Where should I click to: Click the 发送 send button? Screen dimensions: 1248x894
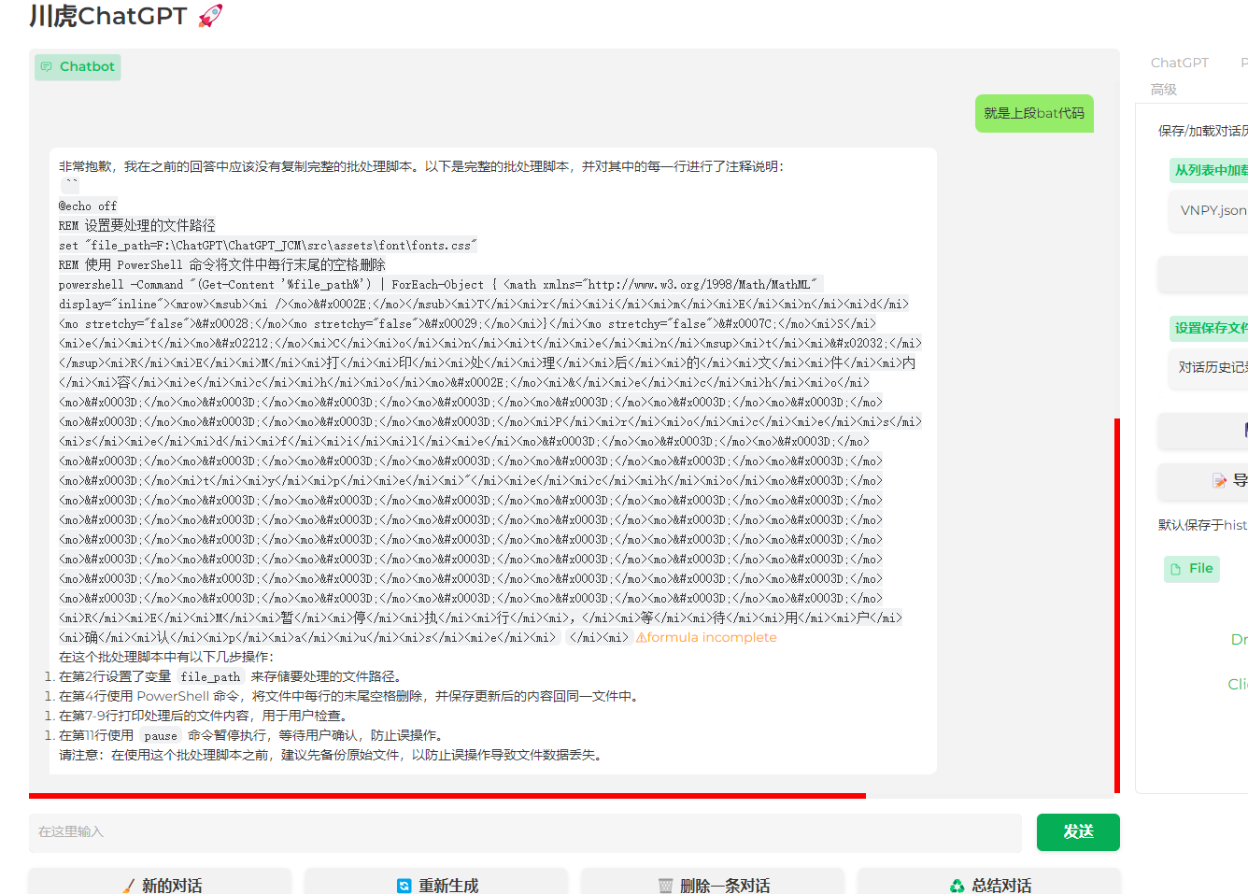coord(1078,831)
